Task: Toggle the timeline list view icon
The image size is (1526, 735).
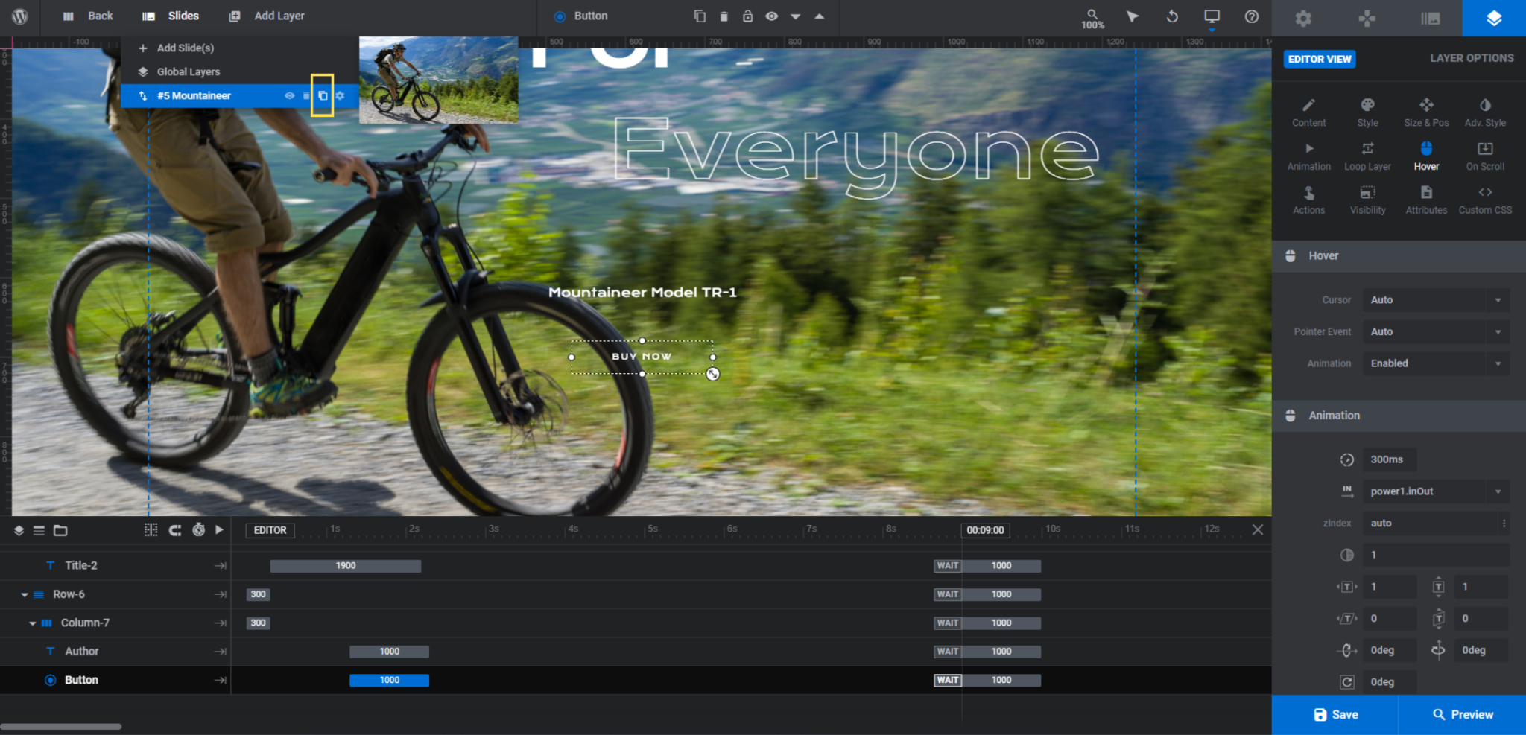Action: point(39,530)
